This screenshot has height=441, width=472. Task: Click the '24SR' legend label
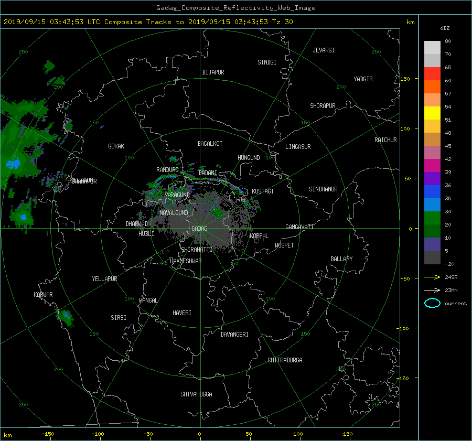click(451, 277)
